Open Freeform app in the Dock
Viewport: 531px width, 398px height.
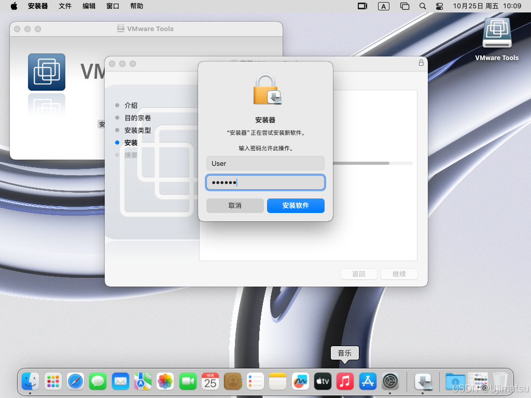tap(300, 381)
